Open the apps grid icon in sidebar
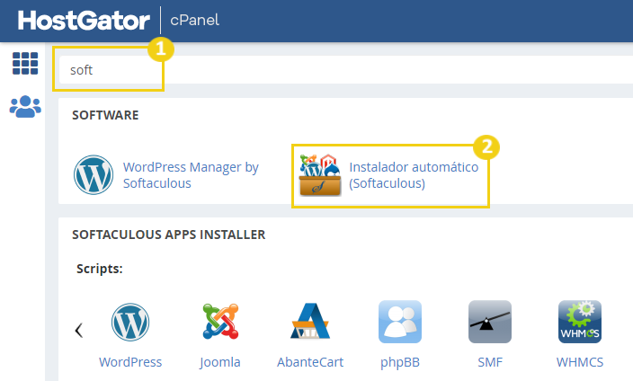Image resolution: width=633 pixels, height=381 pixels. (x=25, y=64)
